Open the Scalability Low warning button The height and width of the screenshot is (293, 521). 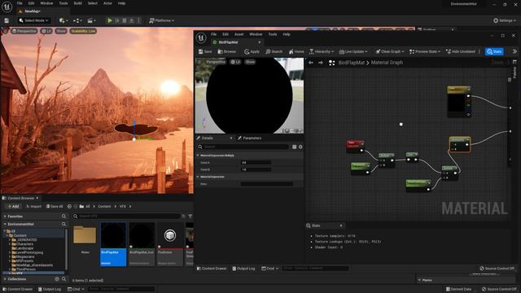(x=83, y=31)
